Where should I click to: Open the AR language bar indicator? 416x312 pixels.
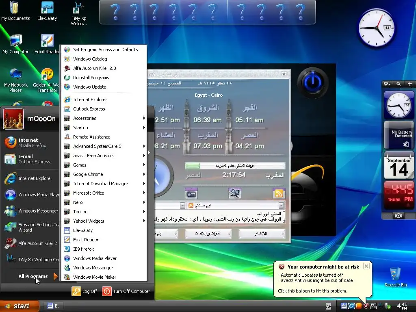(328, 306)
